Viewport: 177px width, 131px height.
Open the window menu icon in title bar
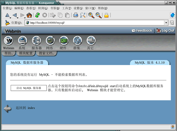pyautogui.click(x=3, y=3)
